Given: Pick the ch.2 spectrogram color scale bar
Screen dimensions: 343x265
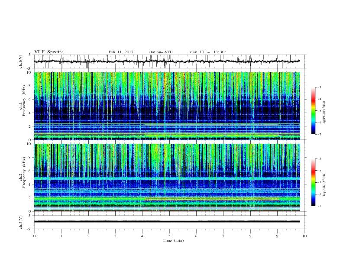Looking at the screenshot, I should point(313,182).
